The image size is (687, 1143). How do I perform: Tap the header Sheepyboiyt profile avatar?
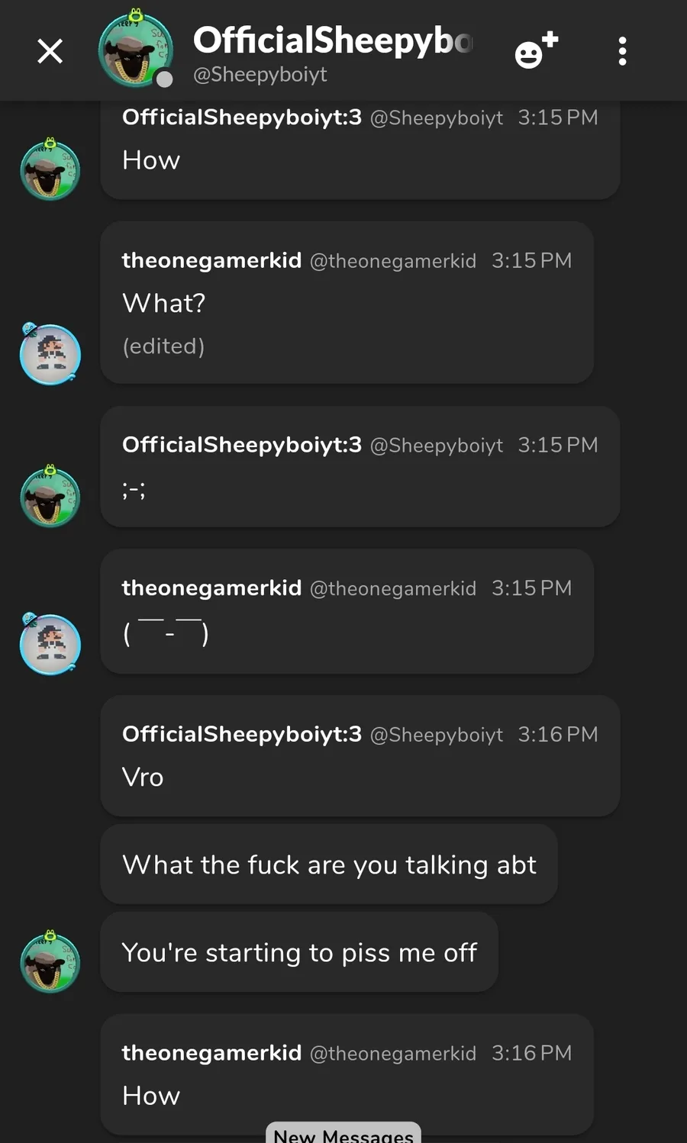[x=136, y=50]
